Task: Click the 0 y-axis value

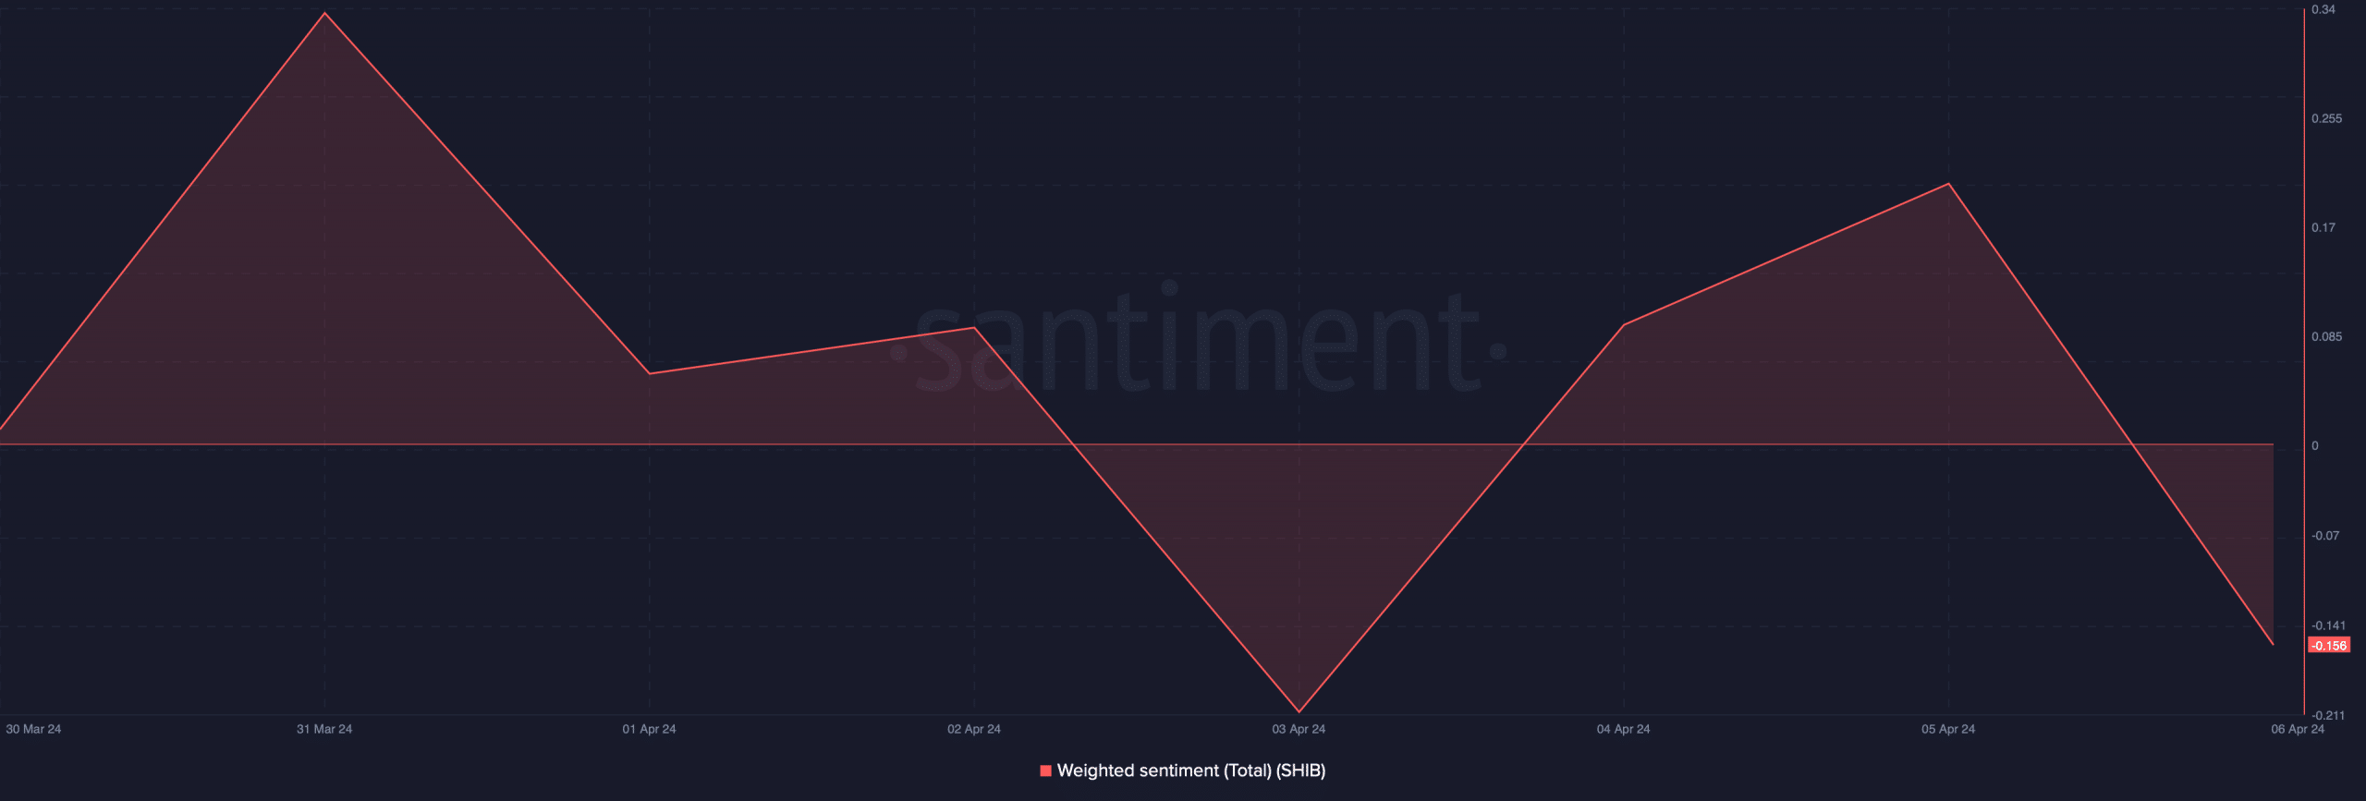Action: coord(2315,445)
